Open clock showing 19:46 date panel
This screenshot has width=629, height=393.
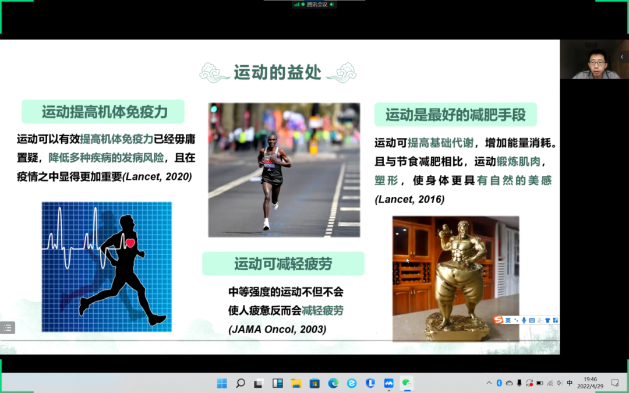coord(590,383)
